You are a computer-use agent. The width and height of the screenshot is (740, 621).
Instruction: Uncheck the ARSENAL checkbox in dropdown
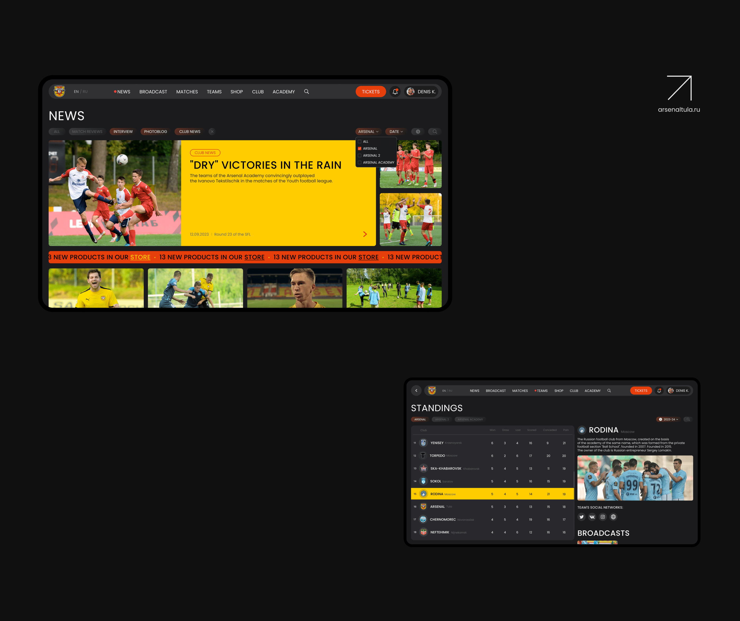359,148
